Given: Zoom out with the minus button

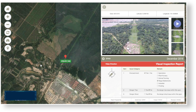Looking at the screenshot, I should point(8,25).
